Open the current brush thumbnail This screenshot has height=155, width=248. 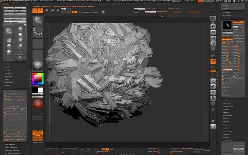pos(38,21)
